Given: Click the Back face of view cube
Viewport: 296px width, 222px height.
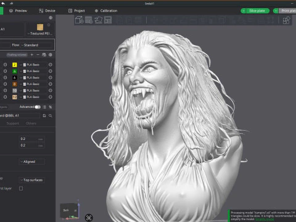Looking at the screenshot, I should [67, 210].
